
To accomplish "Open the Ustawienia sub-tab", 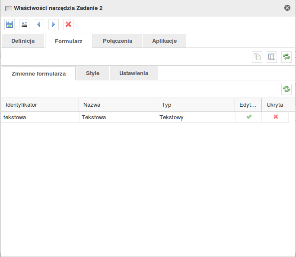I will (134, 73).
